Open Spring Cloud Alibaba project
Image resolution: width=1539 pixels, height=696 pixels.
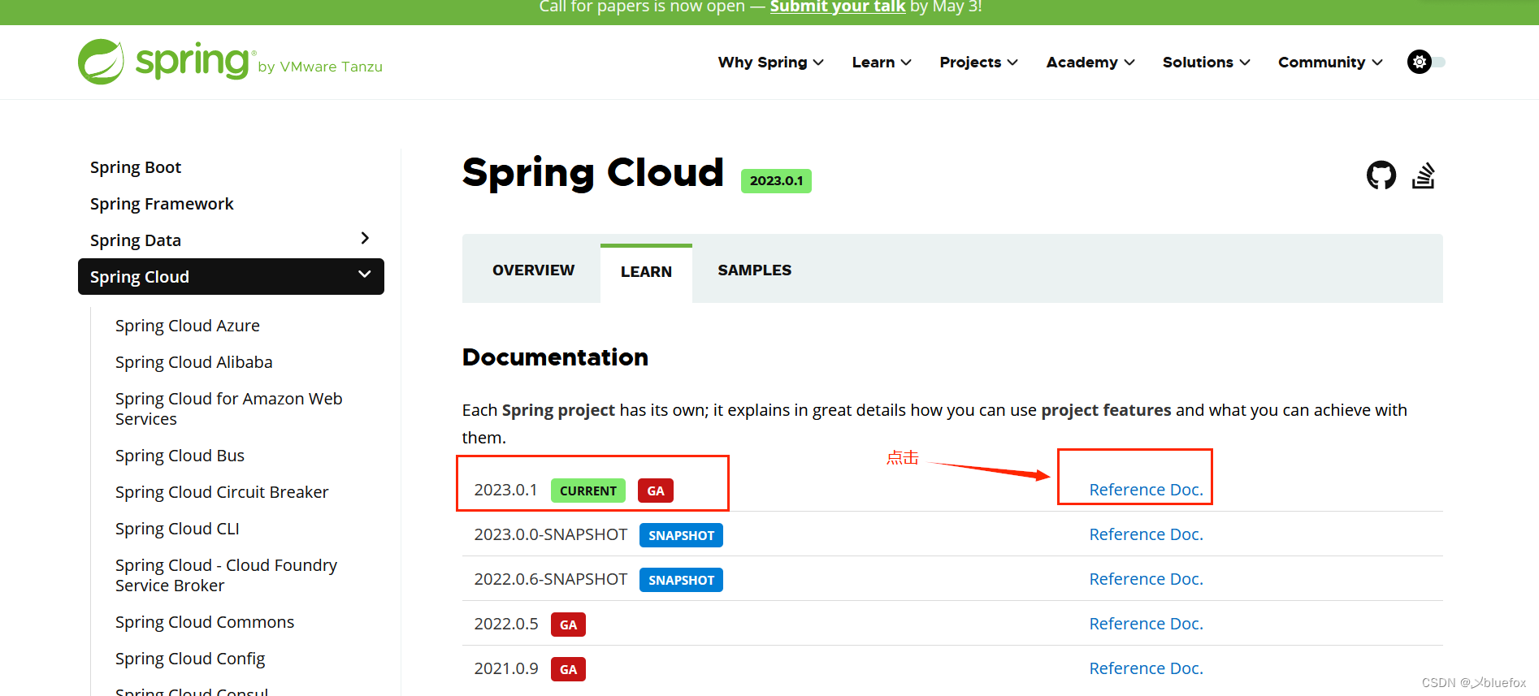click(x=193, y=362)
